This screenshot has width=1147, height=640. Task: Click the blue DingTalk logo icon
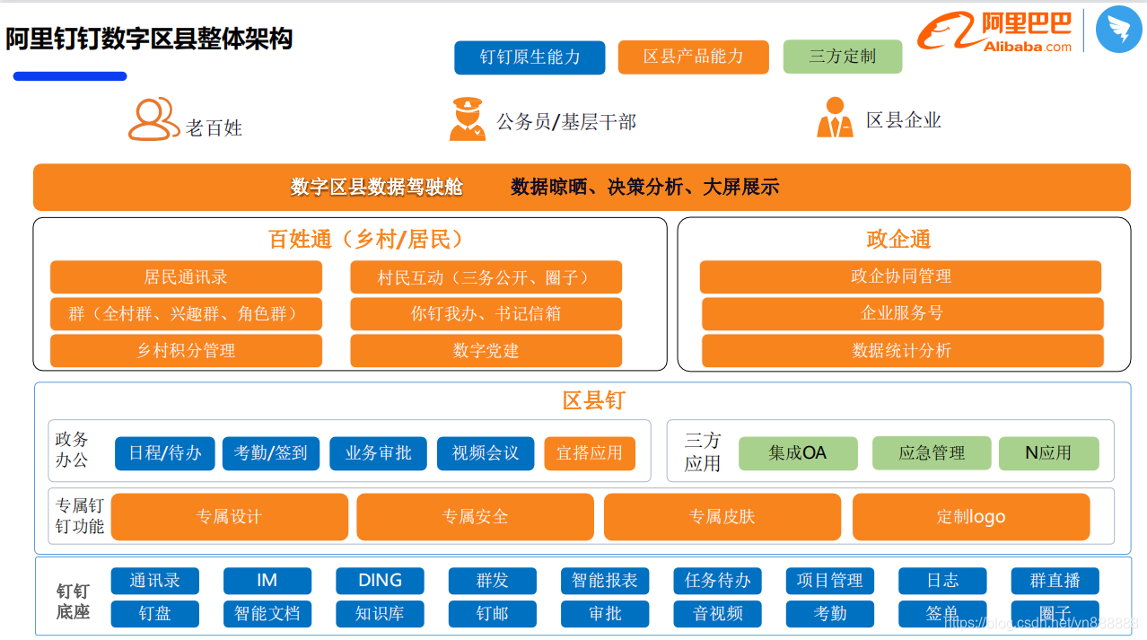(x=1119, y=30)
